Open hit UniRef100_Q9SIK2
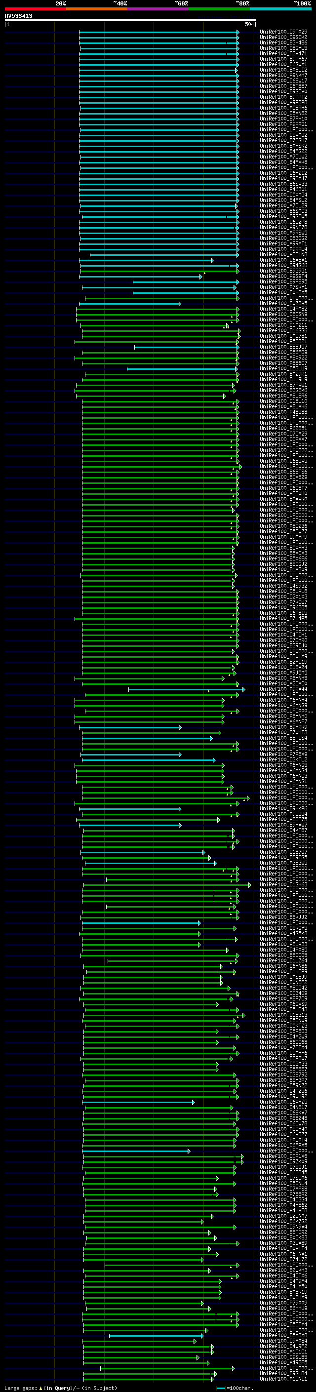316x1392 pixels. tap(283, 38)
